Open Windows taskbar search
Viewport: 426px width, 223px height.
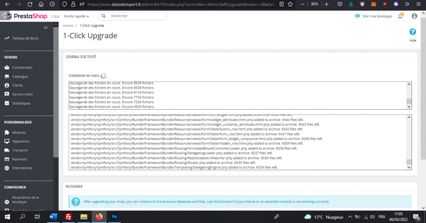[x=23, y=217]
